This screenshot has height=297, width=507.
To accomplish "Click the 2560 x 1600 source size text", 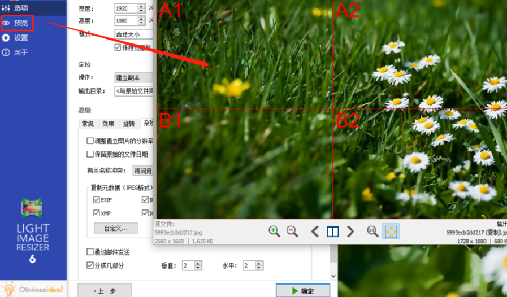I will coord(169,241).
